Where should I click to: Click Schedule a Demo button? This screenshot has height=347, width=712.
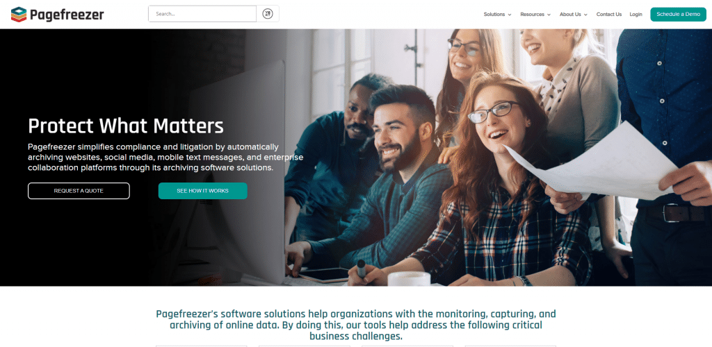678,14
